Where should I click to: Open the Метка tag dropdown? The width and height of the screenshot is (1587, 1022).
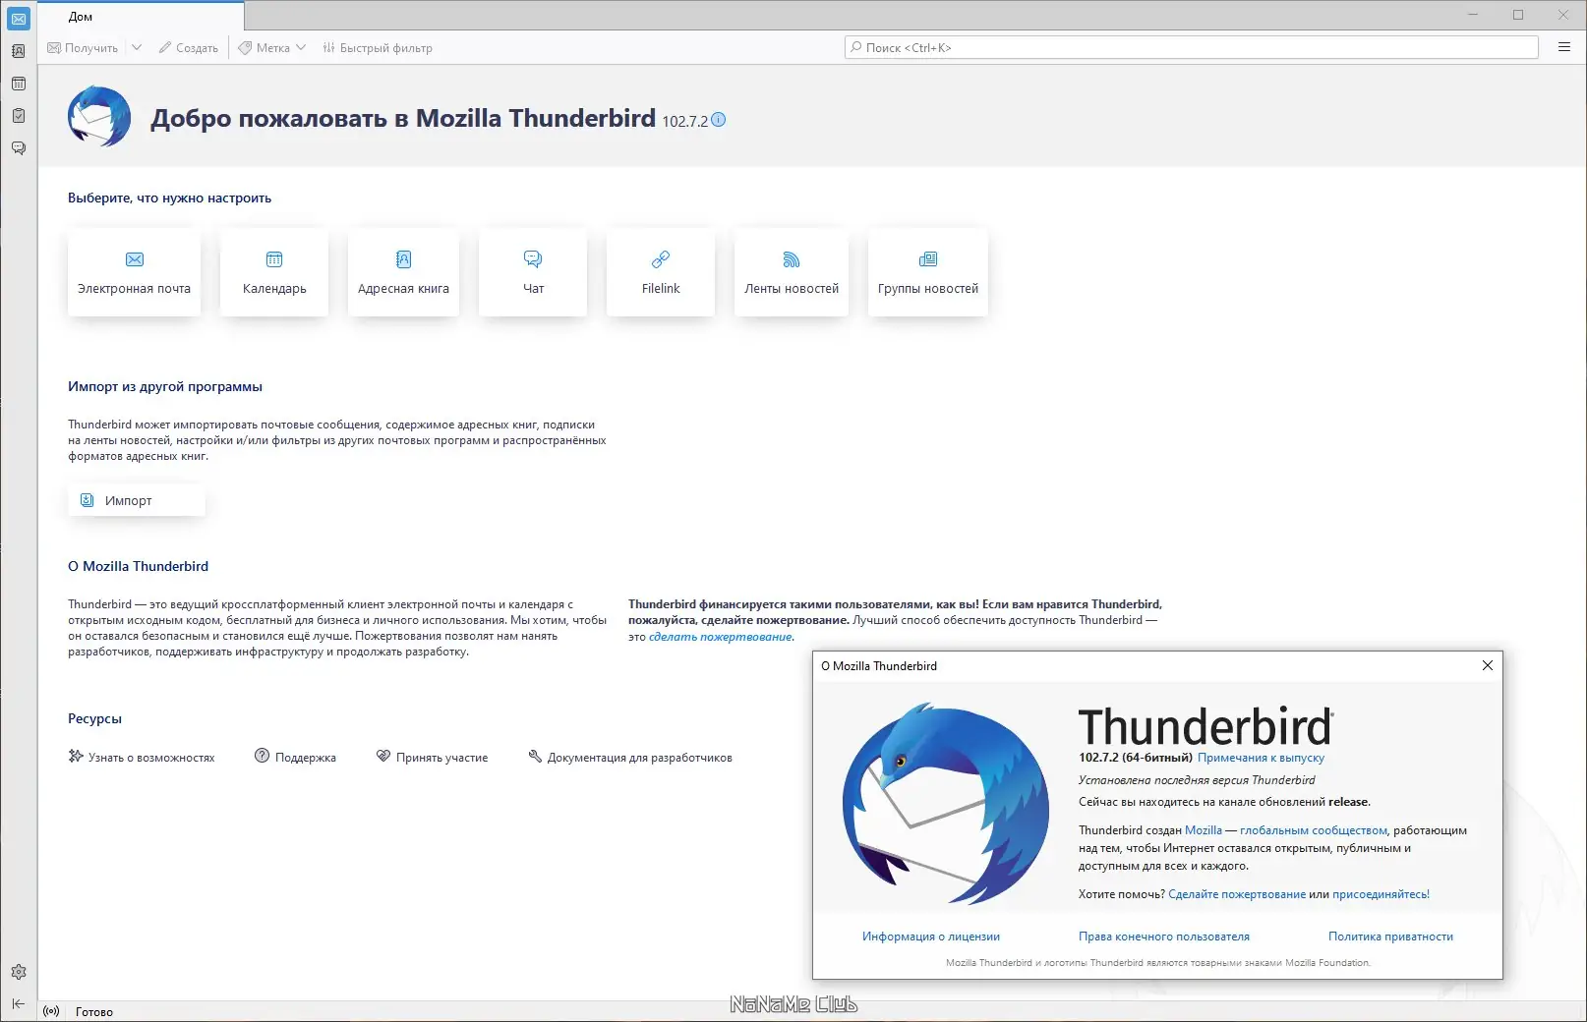(x=272, y=47)
